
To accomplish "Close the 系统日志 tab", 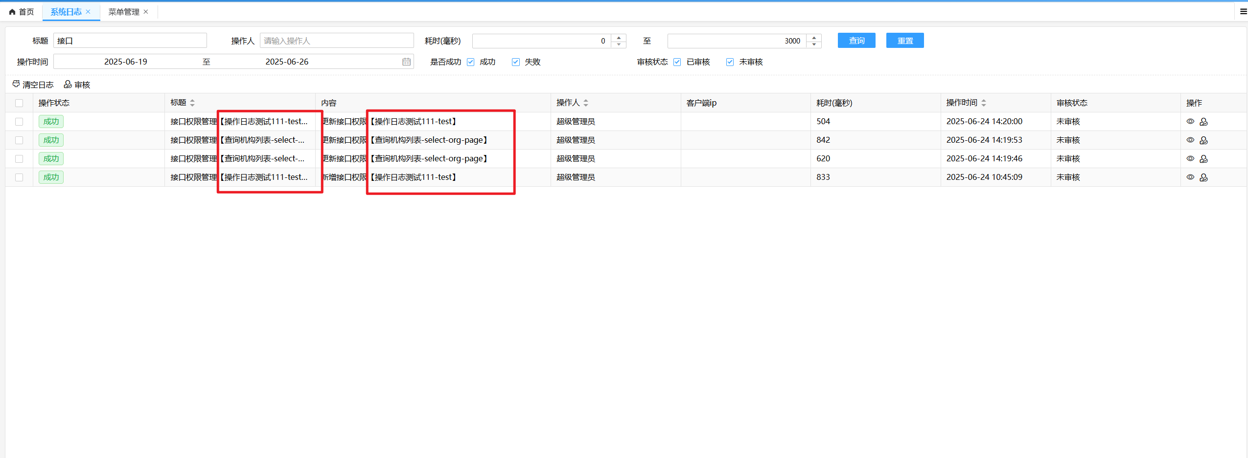I will coord(88,12).
